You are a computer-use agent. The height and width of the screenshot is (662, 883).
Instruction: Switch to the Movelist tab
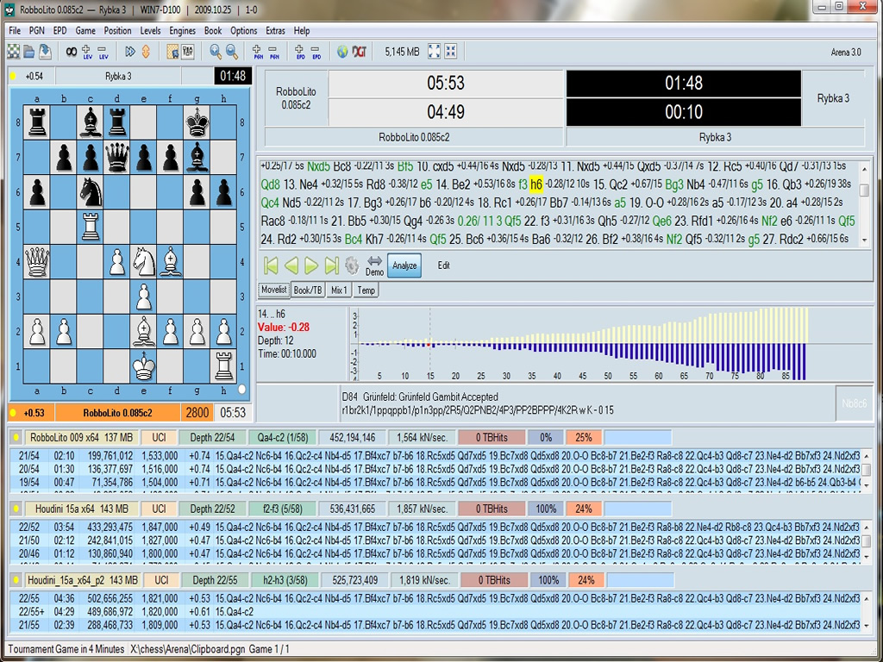pyautogui.click(x=274, y=290)
